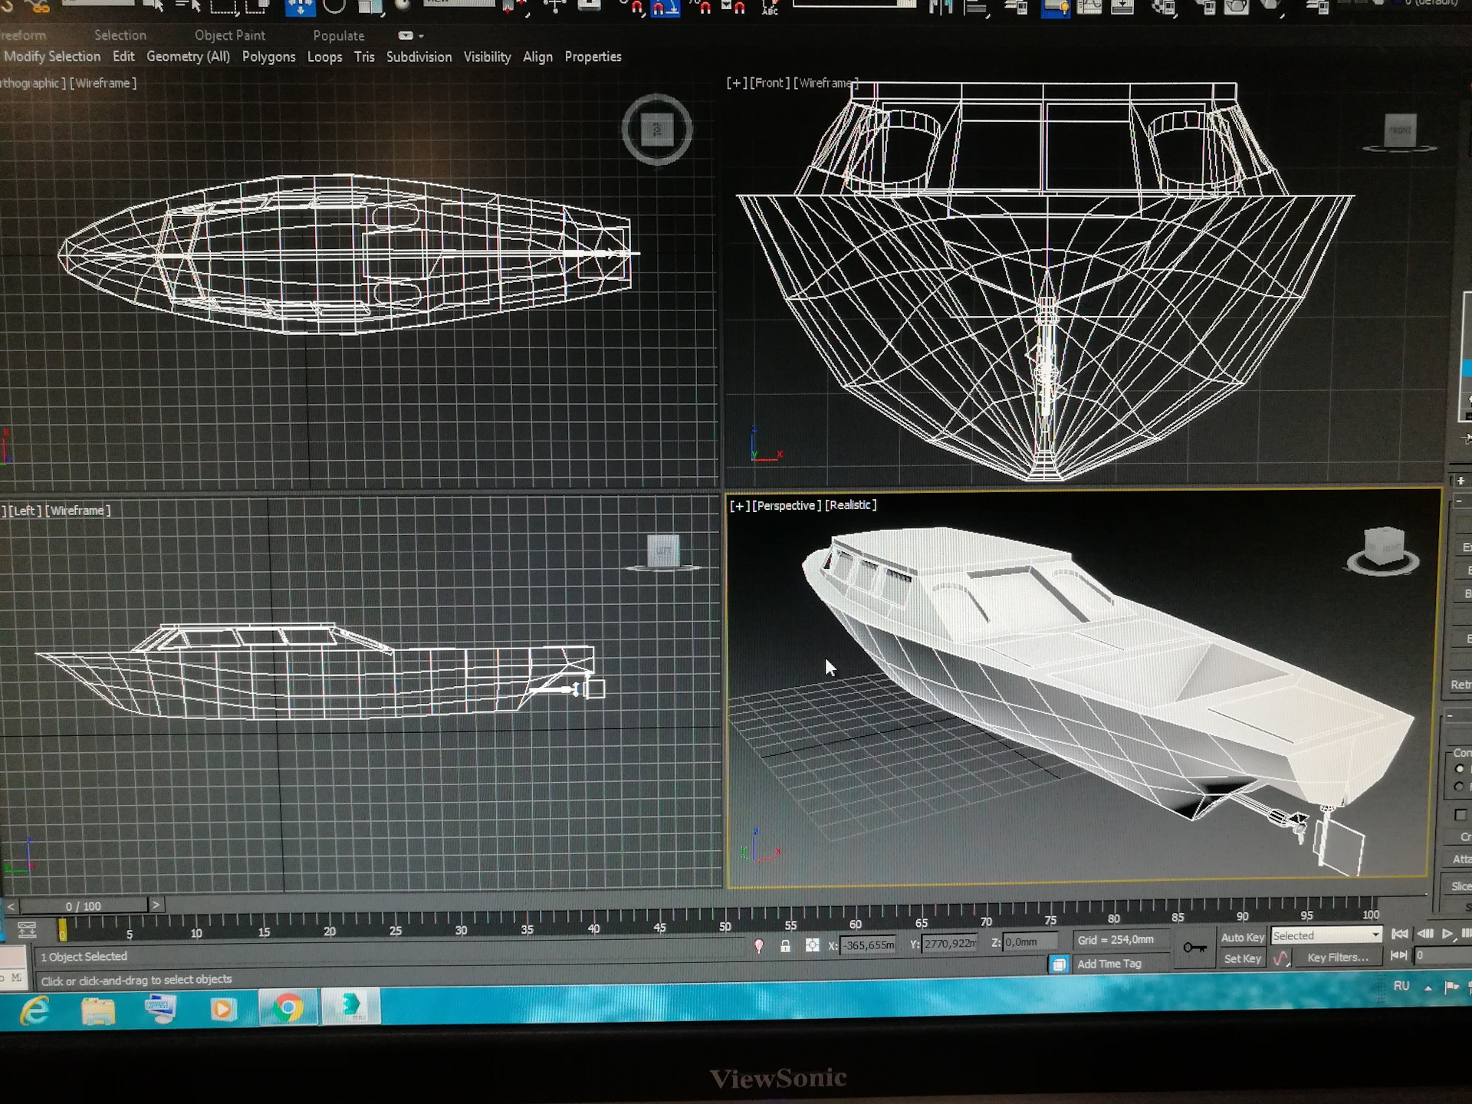
Task: Jump to the start frame
Action: click(x=1399, y=934)
